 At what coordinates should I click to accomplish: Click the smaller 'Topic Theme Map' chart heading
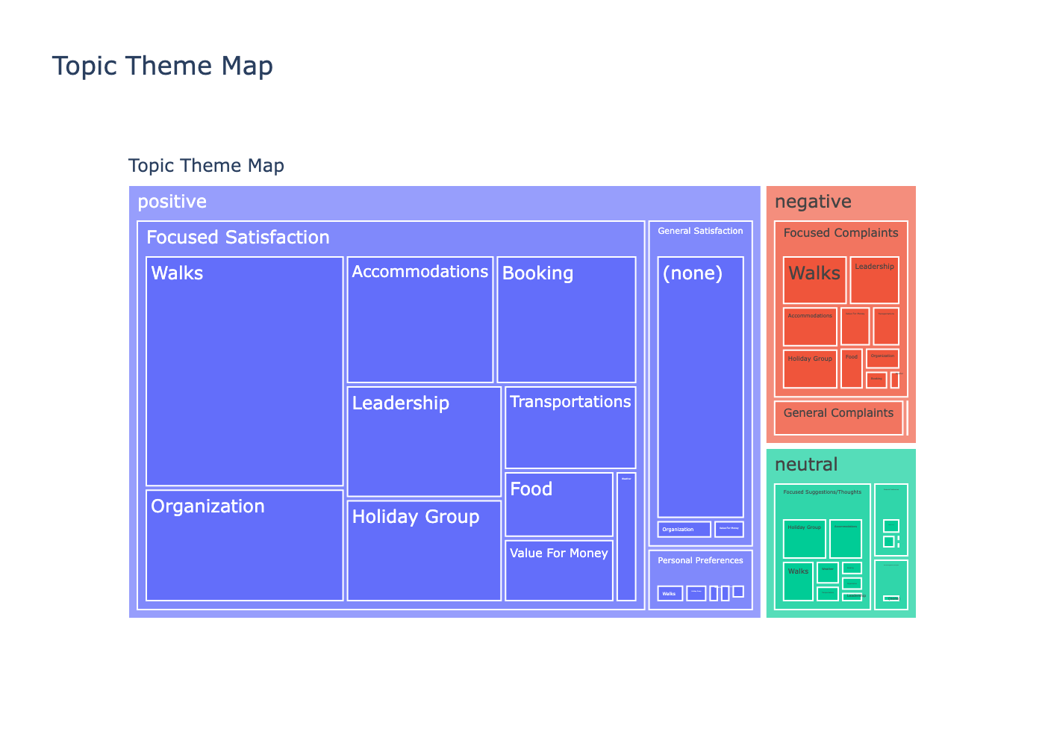click(206, 166)
